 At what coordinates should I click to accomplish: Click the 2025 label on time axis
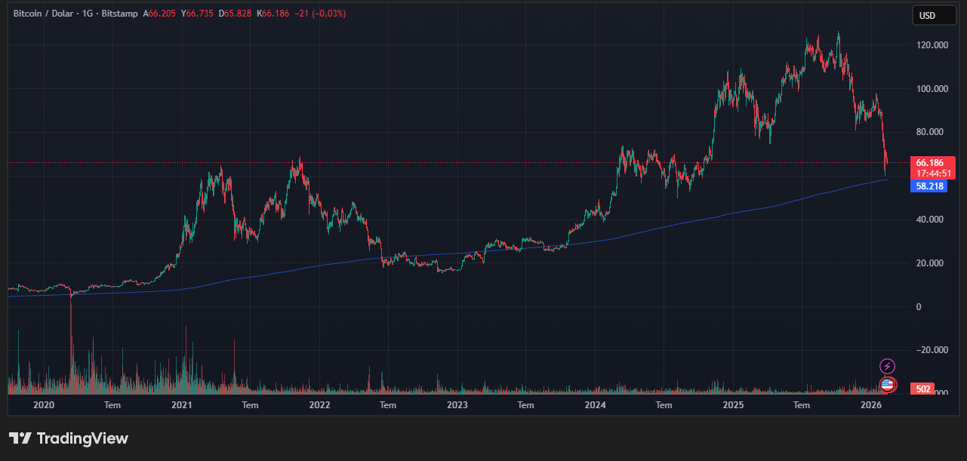pyautogui.click(x=733, y=405)
